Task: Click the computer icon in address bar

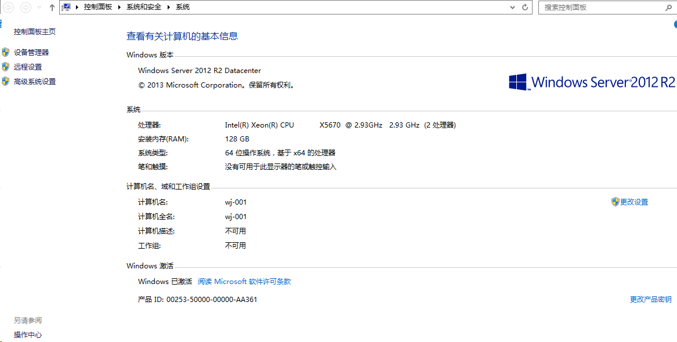Action: coord(67,7)
